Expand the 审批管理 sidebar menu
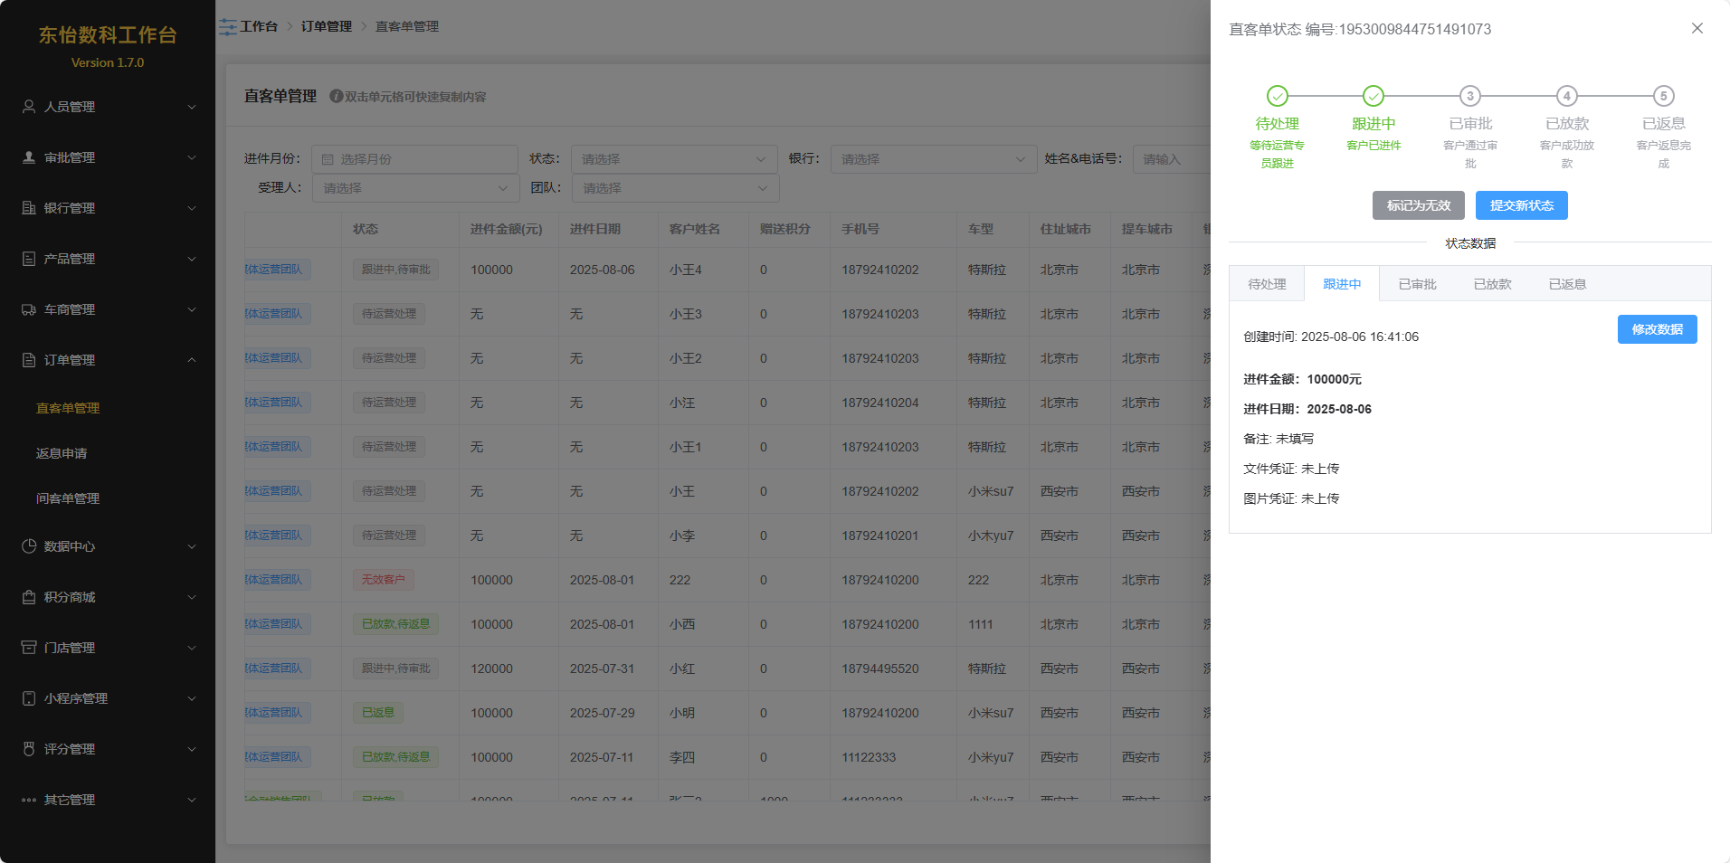 point(109,157)
